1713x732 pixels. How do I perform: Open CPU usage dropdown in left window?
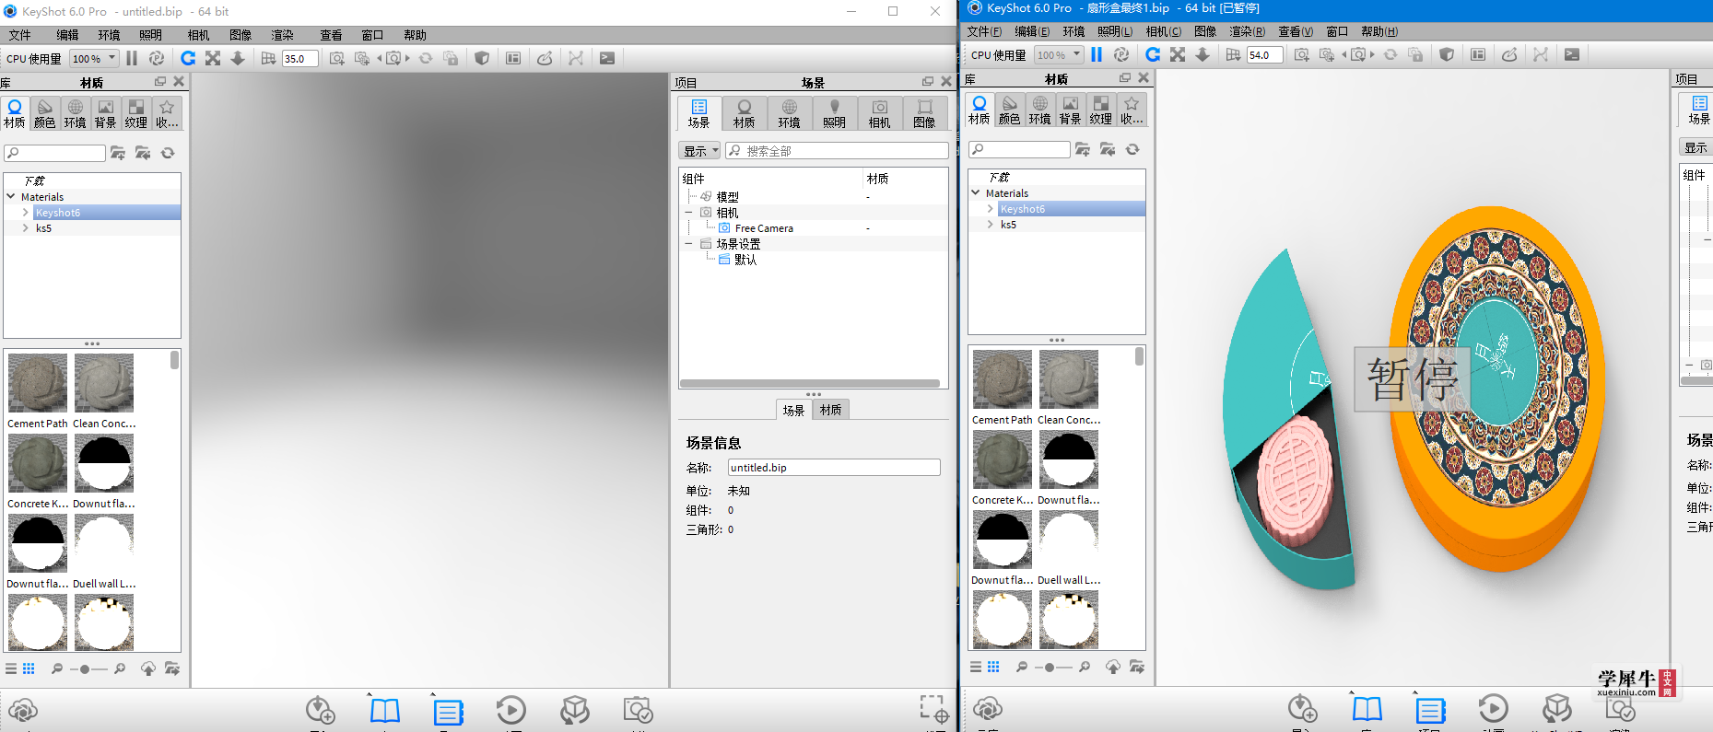coord(94,58)
